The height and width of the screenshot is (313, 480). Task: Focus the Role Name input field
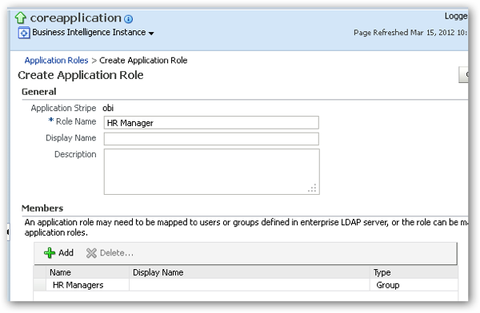211,123
